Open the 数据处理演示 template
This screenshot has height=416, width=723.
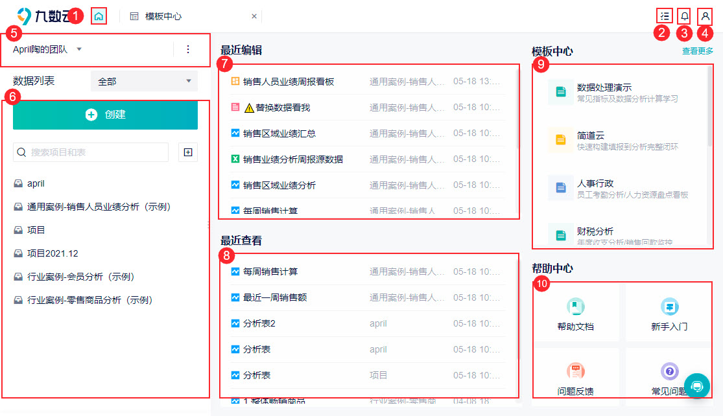pyautogui.click(x=604, y=87)
